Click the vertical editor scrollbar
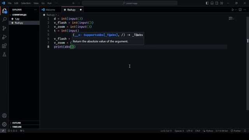The height and width of the screenshot is (140, 249). (247, 63)
